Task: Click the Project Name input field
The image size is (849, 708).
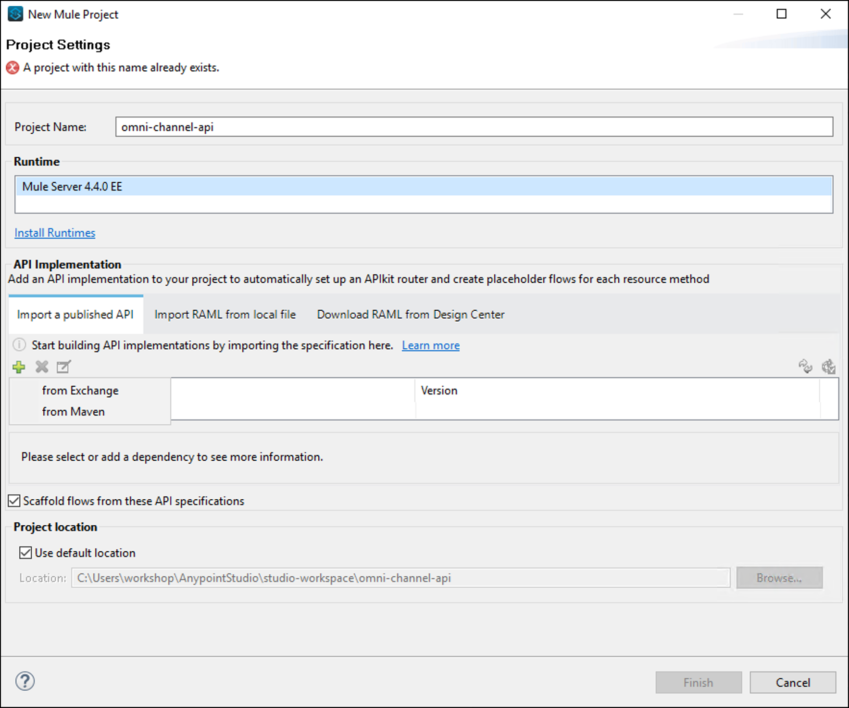Action: [474, 127]
